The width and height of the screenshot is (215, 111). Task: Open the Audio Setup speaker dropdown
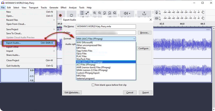point(127,13)
